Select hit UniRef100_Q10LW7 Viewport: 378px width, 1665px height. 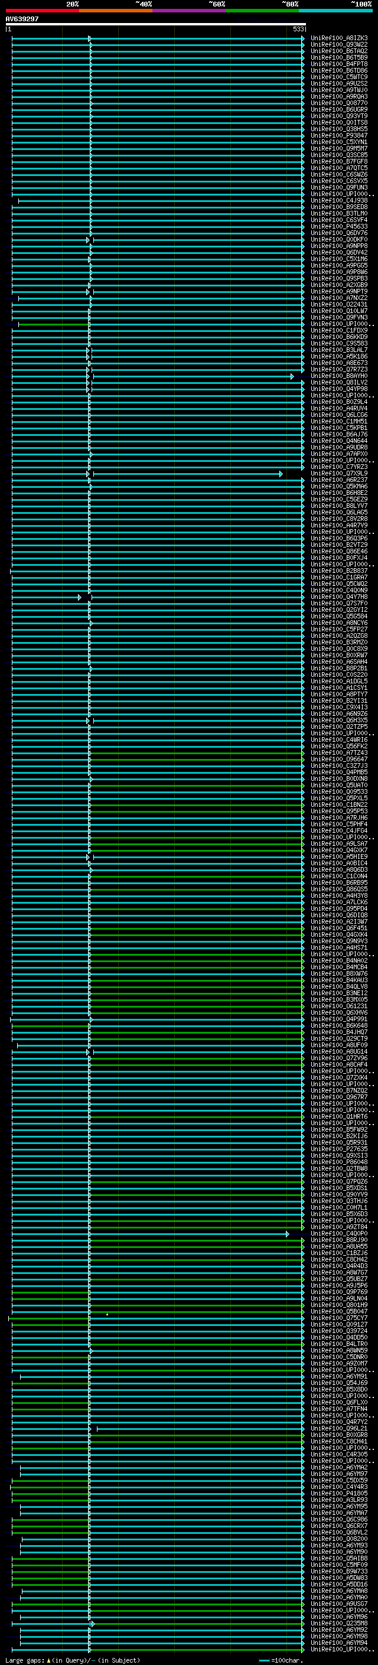[x=339, y=311]
